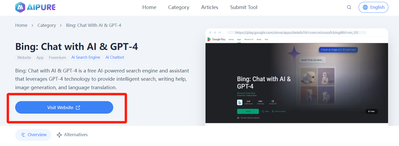Click the Google Play screenshot preview
This screenshot has width=399, height=146.
[x=297, y=77]
